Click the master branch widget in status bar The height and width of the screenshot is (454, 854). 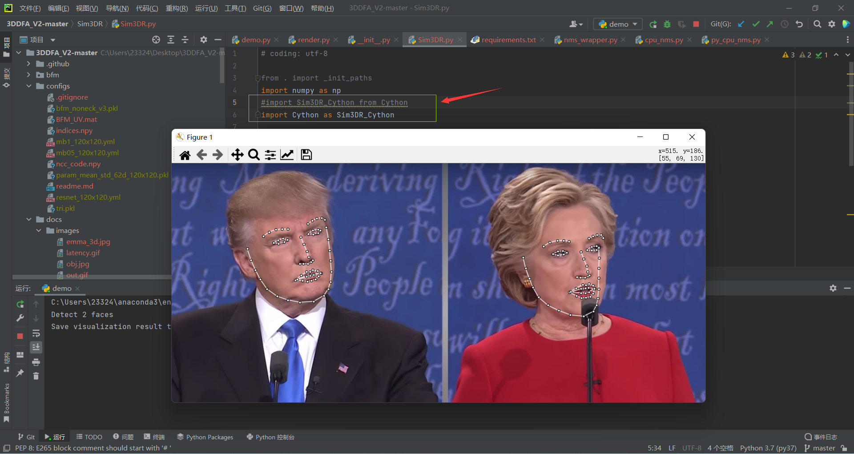(x=820, y=448)
